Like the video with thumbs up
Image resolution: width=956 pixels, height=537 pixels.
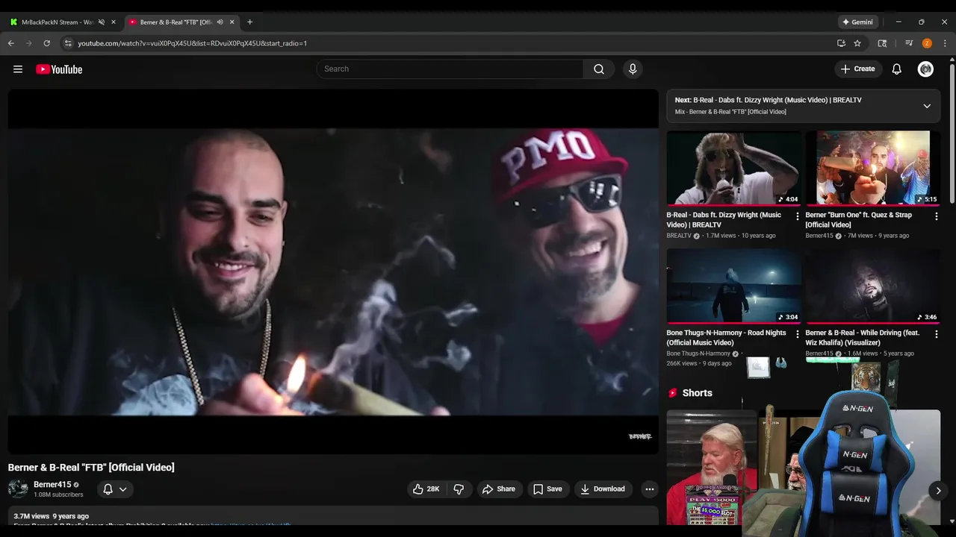tap(426, 489)
